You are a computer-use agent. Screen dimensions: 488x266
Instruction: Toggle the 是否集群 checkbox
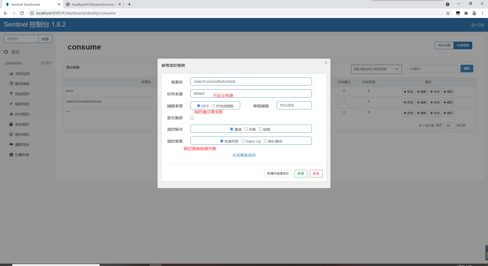tap(192, 118)
